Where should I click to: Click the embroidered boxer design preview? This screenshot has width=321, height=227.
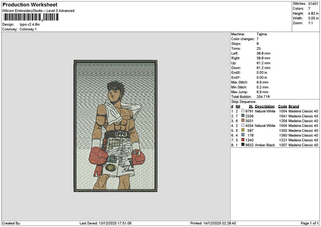point(116,126)
